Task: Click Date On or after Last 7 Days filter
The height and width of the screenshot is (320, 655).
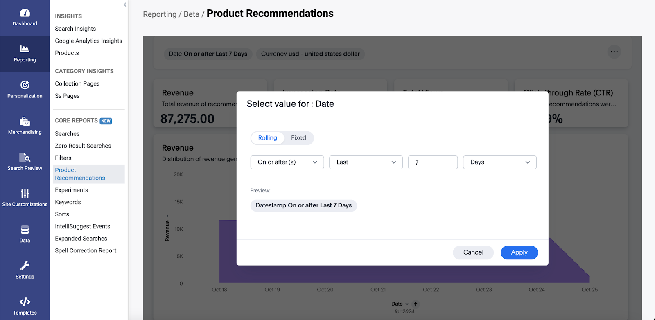Action: pos(208,54)
